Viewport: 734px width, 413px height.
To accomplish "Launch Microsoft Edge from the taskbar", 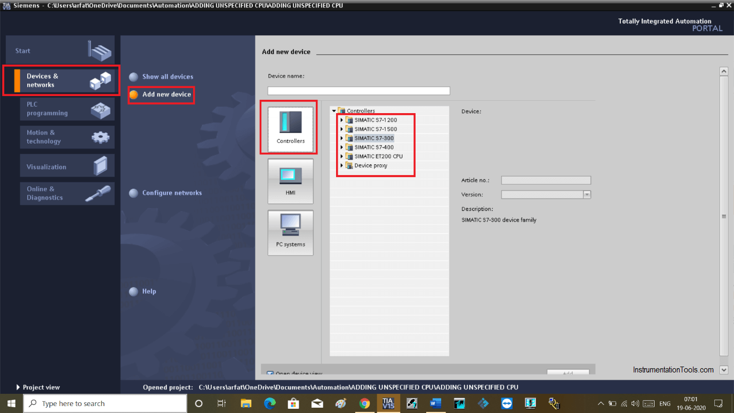I will [269, 403].
